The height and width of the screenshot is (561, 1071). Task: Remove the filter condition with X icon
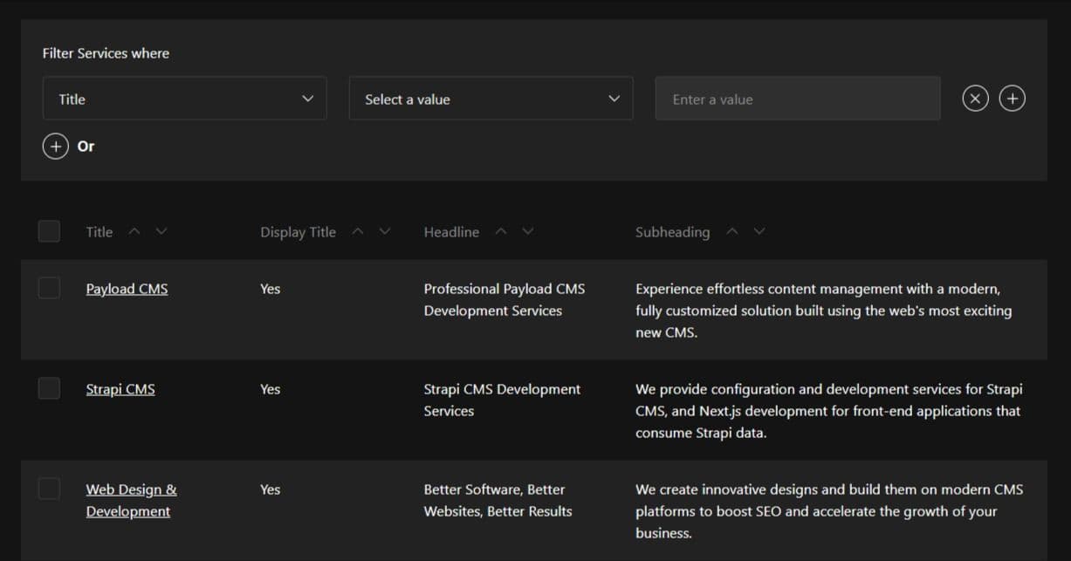point(975,99)
